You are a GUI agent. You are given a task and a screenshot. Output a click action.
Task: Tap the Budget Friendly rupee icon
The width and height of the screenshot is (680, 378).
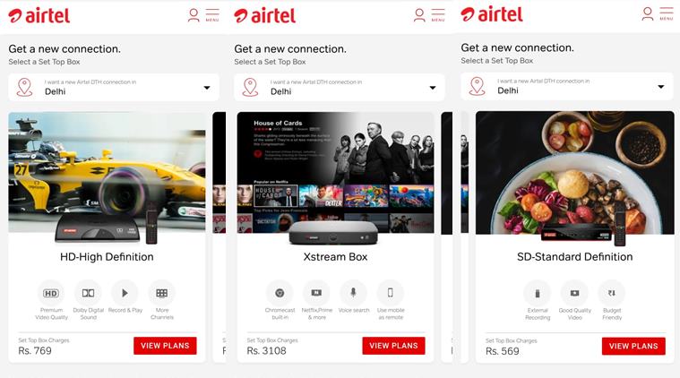[x=612, y=294]
